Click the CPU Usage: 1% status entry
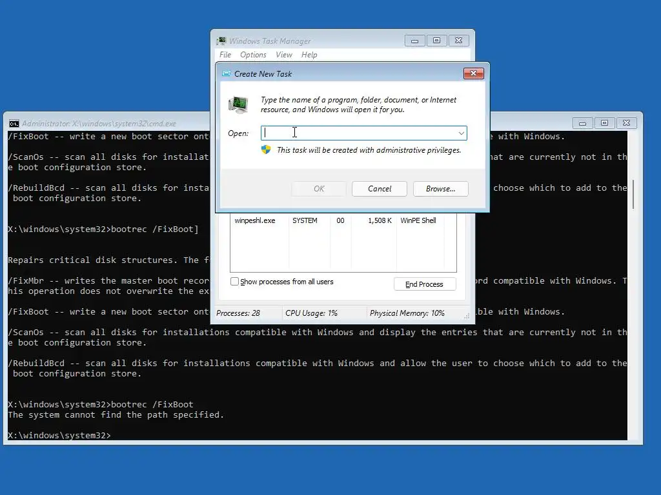This screenshot has height=495, width=661. [x=312, y=313]
